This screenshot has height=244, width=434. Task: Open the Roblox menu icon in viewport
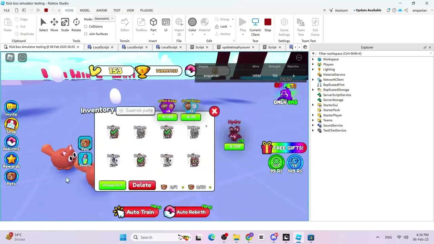tap(10, 58)
